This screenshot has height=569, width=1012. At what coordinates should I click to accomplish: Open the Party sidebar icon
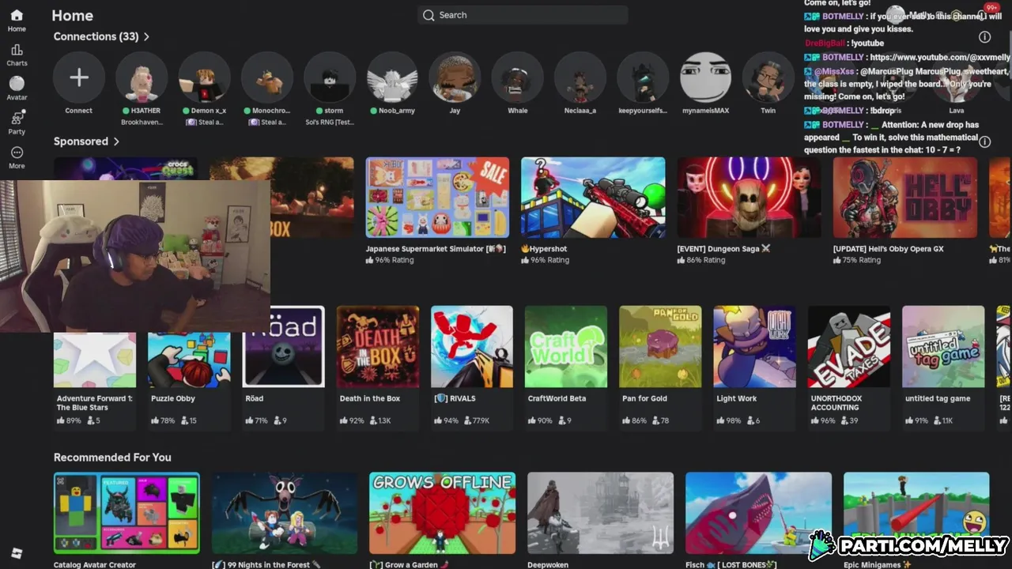tap(17, 122)
